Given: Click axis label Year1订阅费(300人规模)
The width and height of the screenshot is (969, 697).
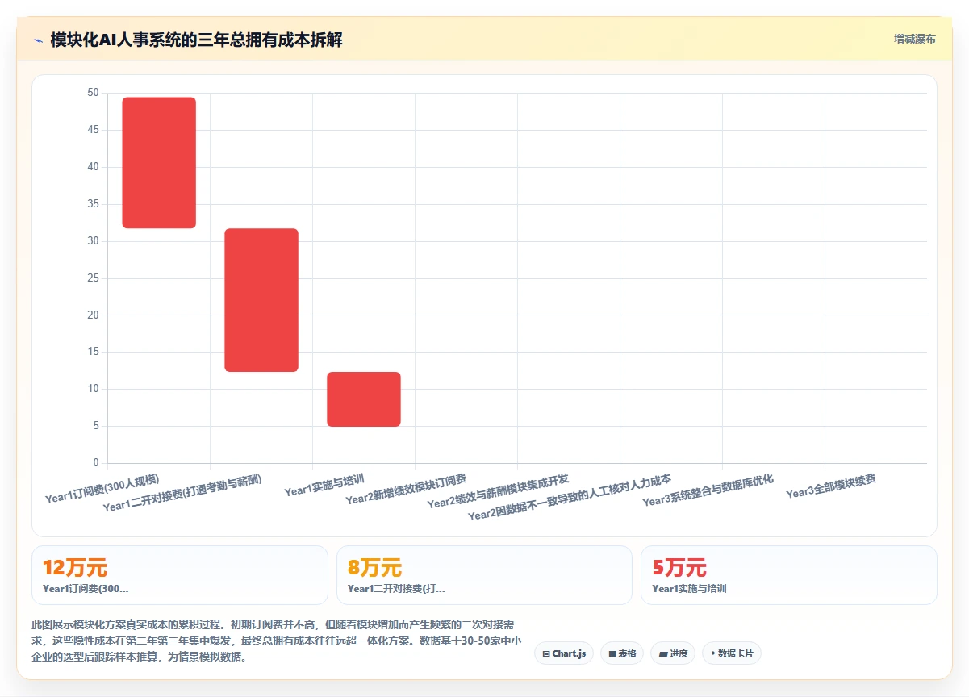Looking at the screenshot, I should click(102, 489).
